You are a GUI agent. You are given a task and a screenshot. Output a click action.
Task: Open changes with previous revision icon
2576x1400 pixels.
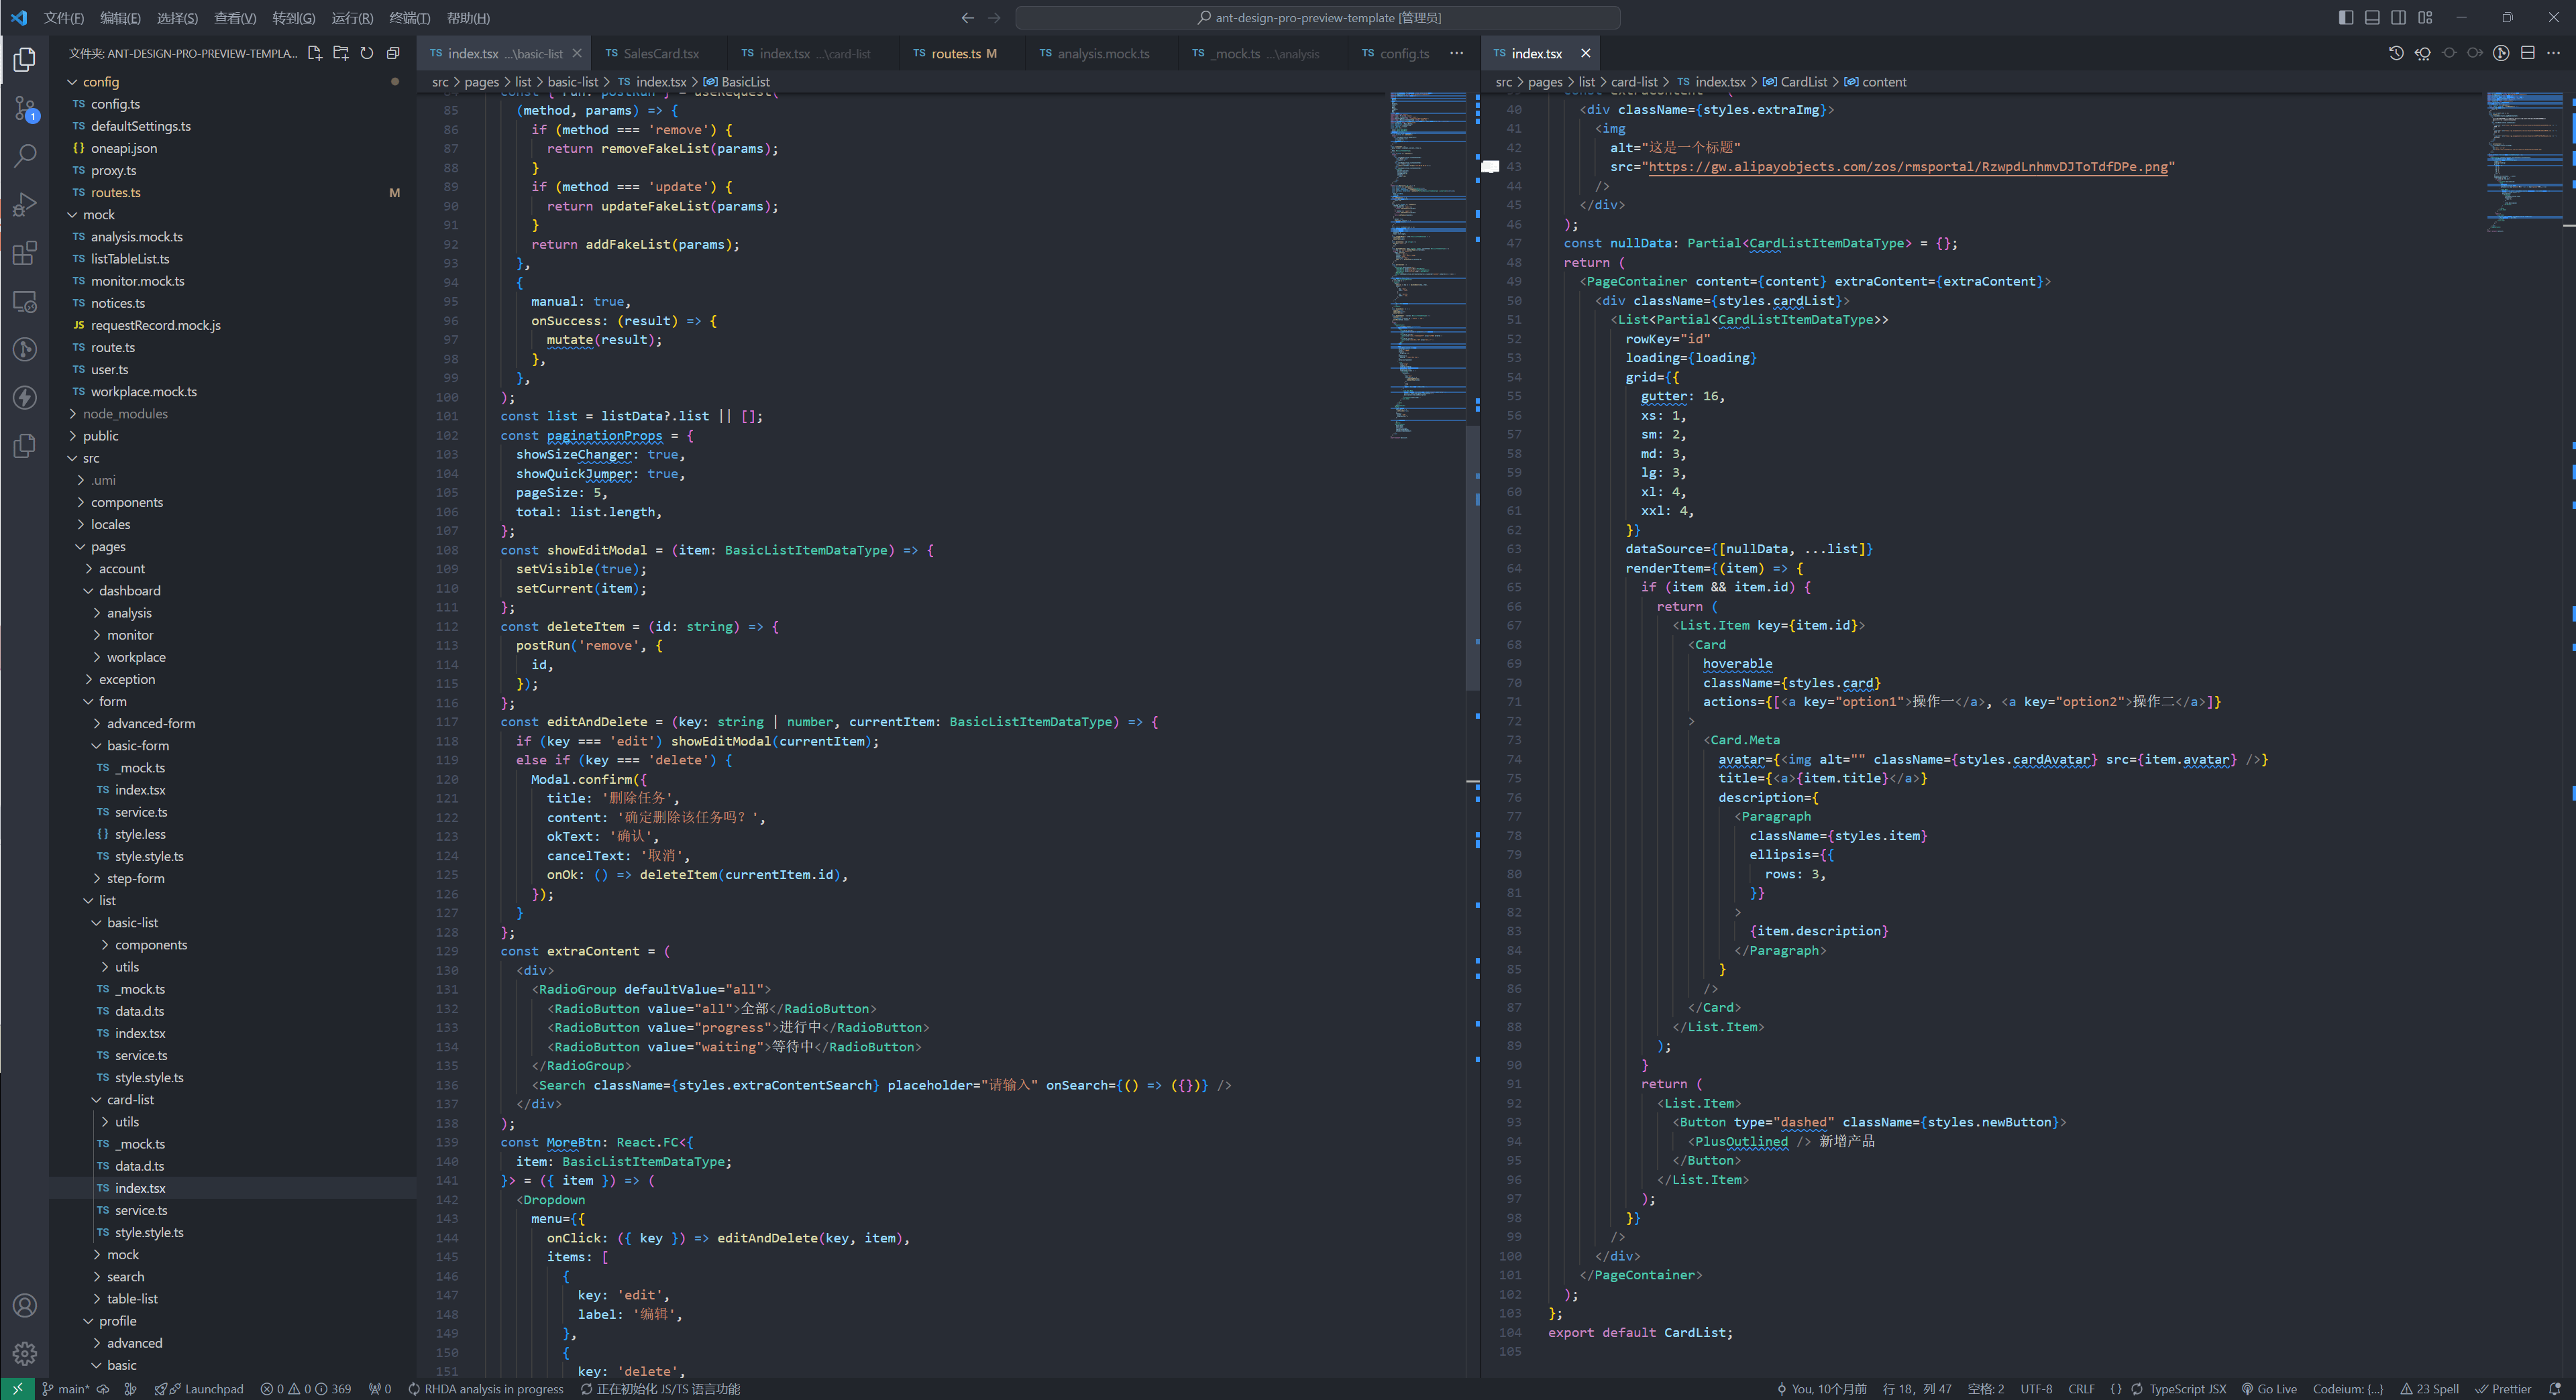tap(2423, 53)
